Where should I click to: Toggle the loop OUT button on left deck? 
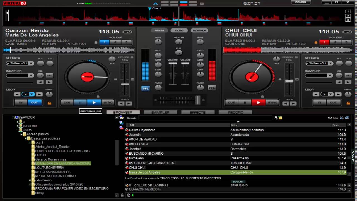(35, 102)
